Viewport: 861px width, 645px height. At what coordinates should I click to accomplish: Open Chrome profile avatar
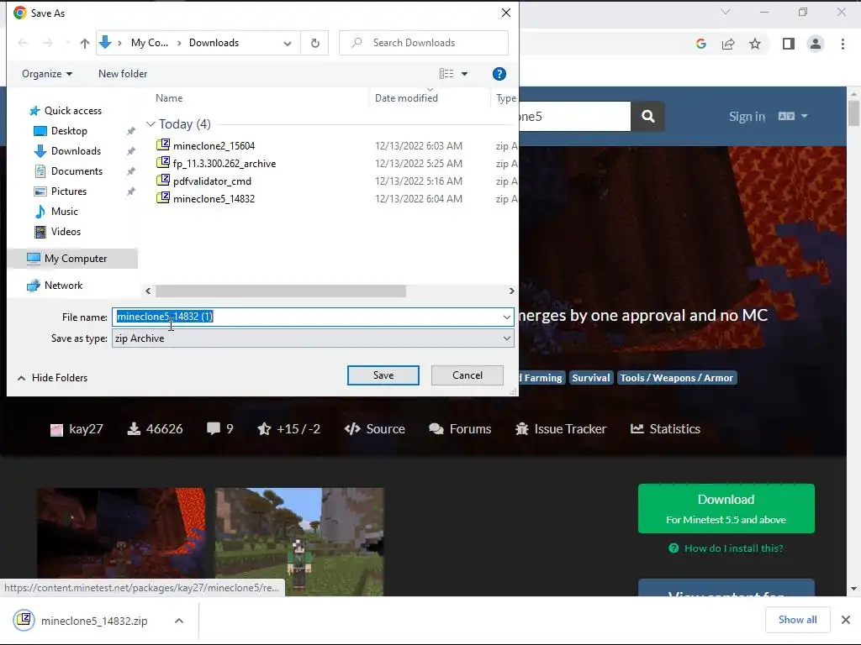[x=816, y=44]
